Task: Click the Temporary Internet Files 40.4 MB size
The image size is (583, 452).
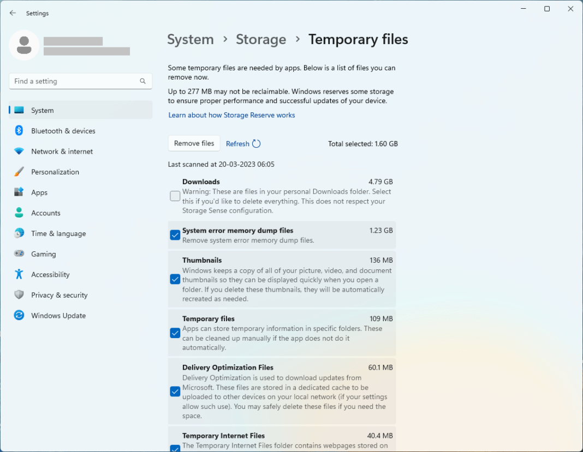Action: pos(380,436)
